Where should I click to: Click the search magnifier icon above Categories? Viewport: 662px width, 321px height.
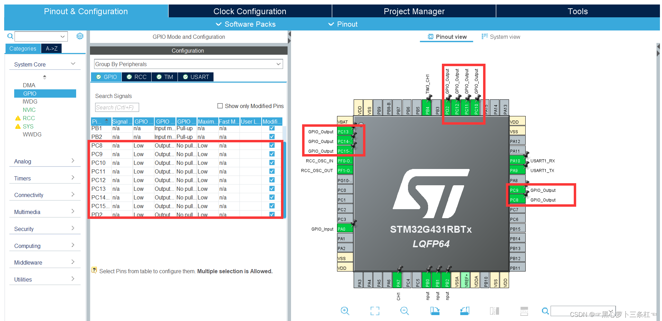(x=10, y=36)
